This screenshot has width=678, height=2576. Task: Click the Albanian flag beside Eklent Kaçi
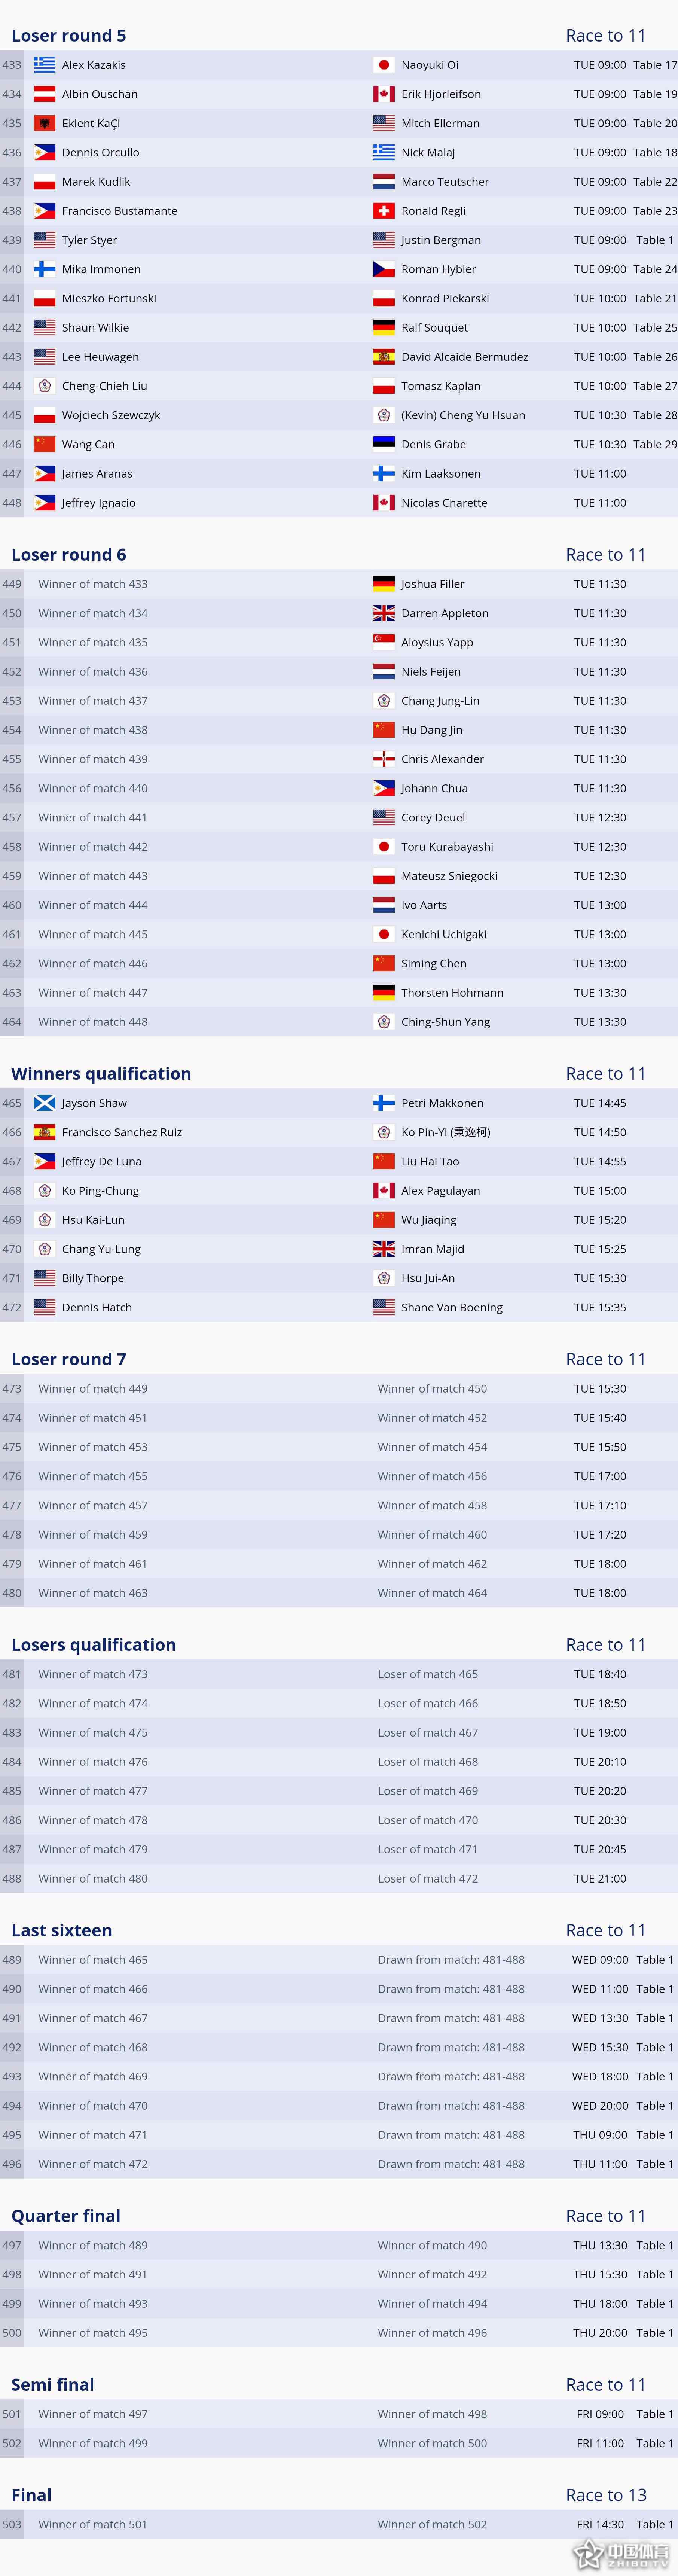pyautogui.click(x=44, y=123)
